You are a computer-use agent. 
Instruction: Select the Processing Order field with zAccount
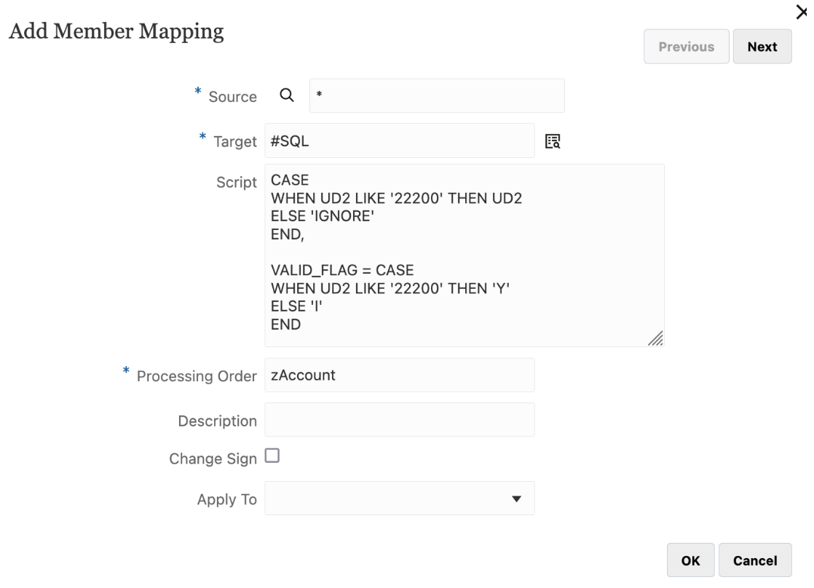(x=399, y=376)
